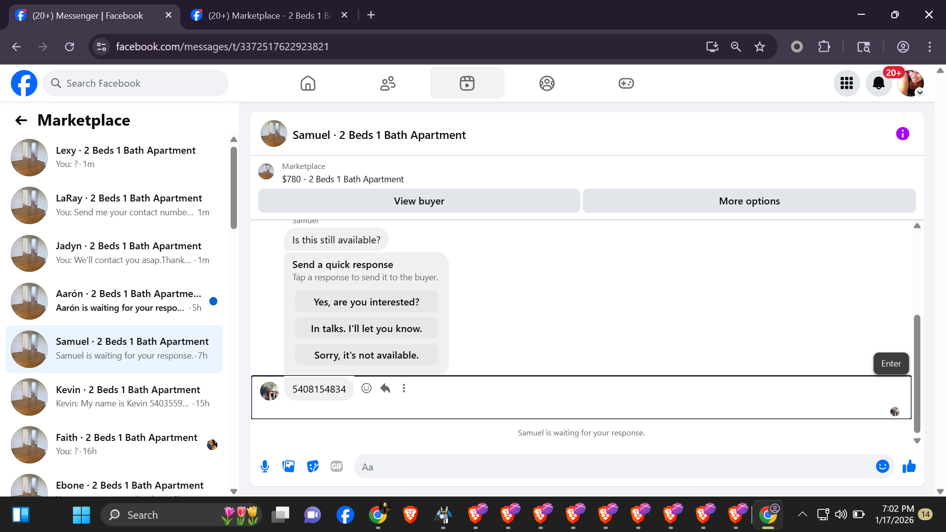Open conversation information panel
946x532 pixels.
pos(902,134)
